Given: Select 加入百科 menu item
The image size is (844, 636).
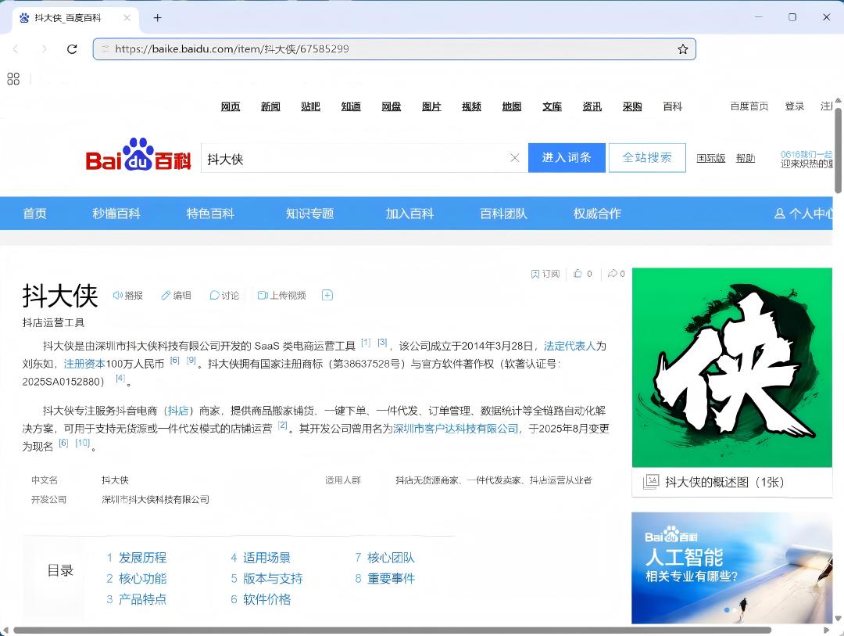Looking at the screenshot, I should click(x=409, y=214).
